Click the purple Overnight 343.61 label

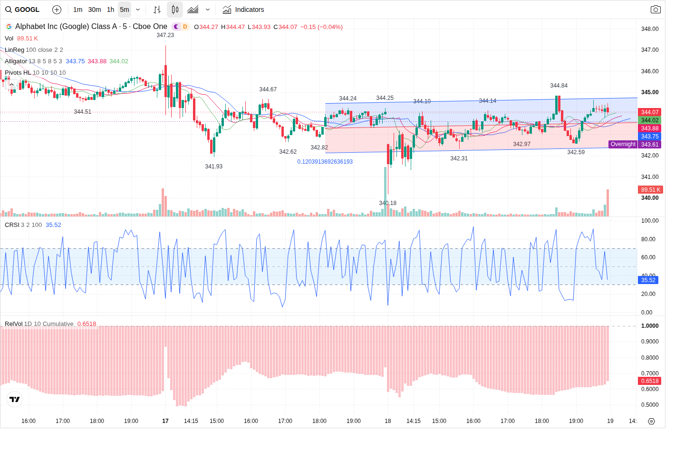(x=635, y=144)
